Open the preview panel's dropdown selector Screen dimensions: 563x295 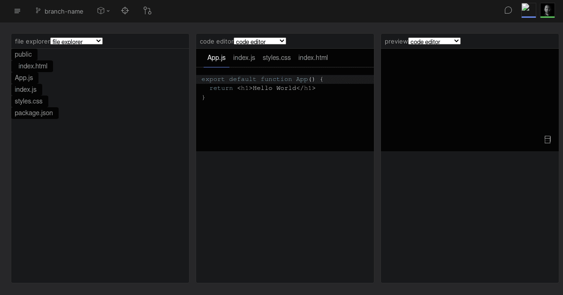(x=434, y=41)
